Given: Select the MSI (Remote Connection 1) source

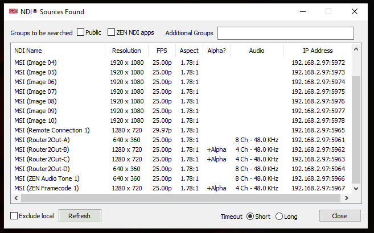Looking at the screenshot, I should coord(180,130).
